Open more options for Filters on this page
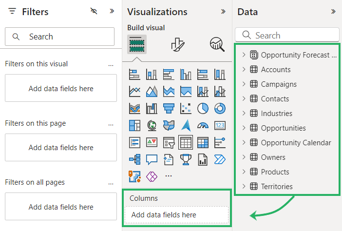The width and height of the screenshot is (342, 231). tap(111, 124)
